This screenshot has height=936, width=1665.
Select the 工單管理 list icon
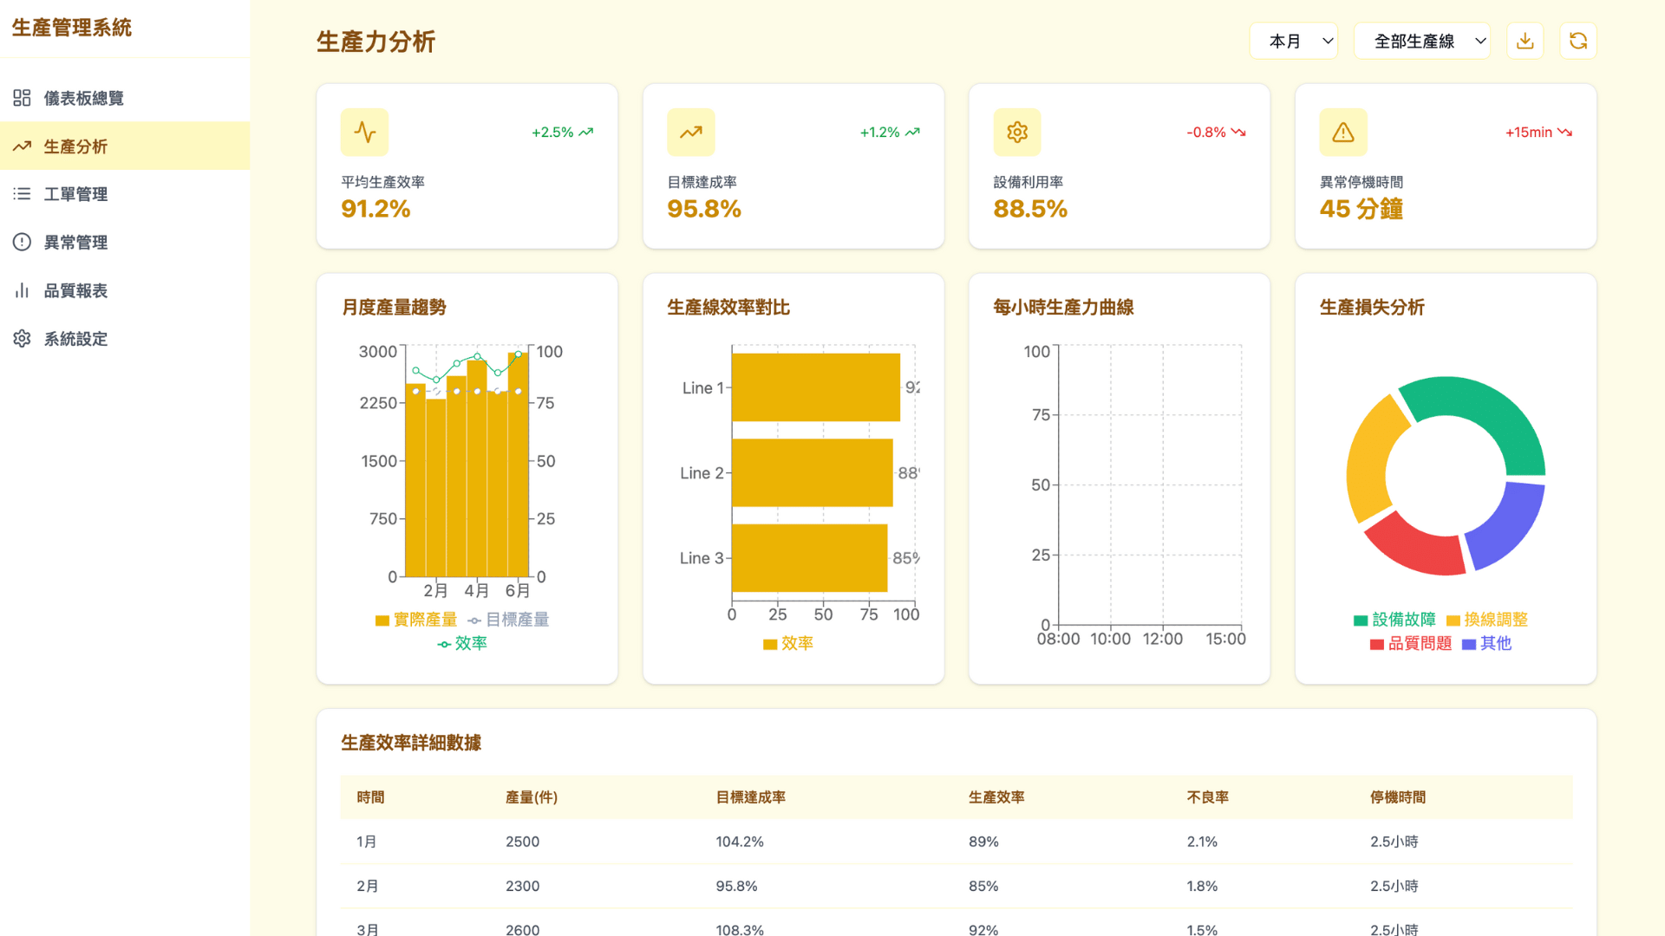point(22,194)
